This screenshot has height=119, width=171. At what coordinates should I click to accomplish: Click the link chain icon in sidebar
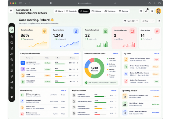point(12,76)
